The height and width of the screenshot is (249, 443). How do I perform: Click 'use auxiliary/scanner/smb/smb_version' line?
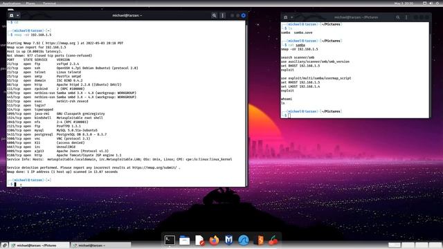315,62
